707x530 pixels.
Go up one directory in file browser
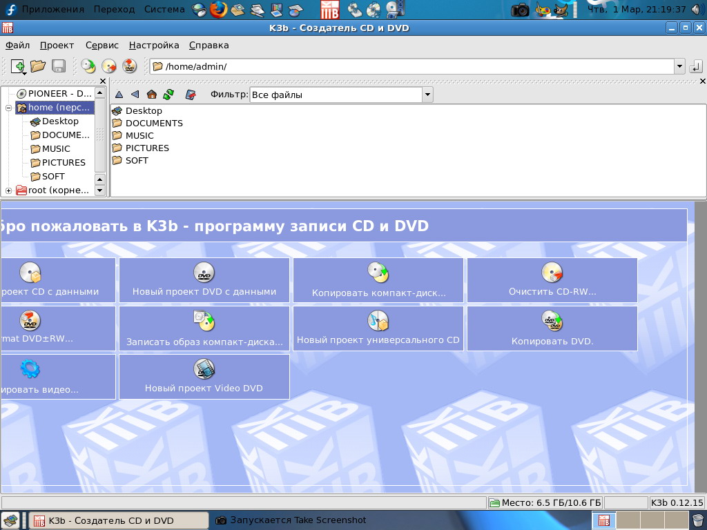[x=119, y=95]
